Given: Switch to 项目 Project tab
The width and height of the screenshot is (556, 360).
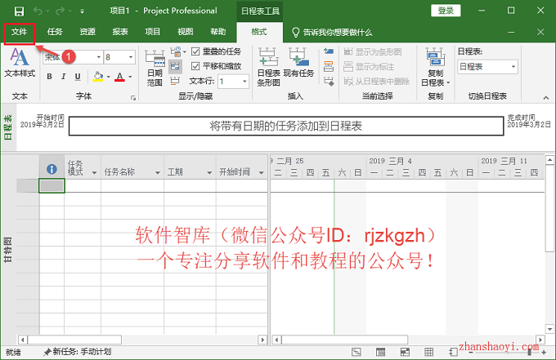Looking at the screenshot, I should pyautogui.click(x=153, y=32).
